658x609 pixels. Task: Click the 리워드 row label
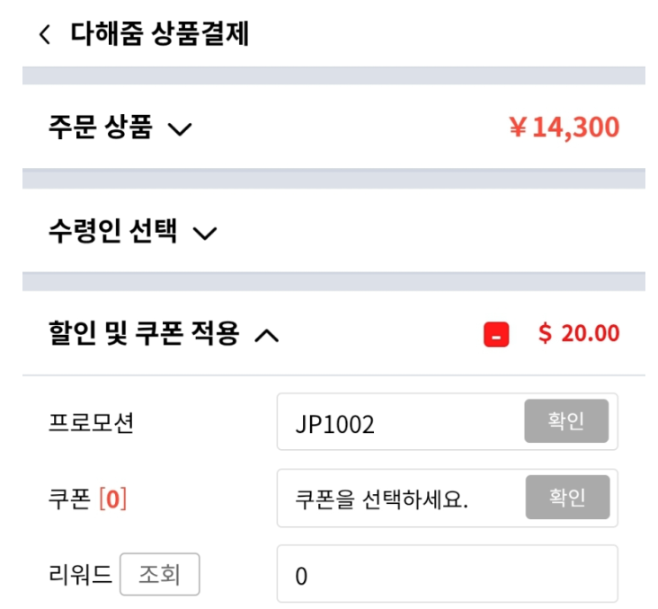tap(80, 575)
